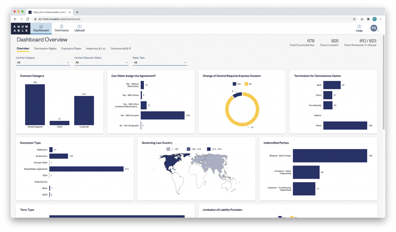Open the Contract Category dropdown
Viewport: 396px width, 232px height.
coord(43,62)
